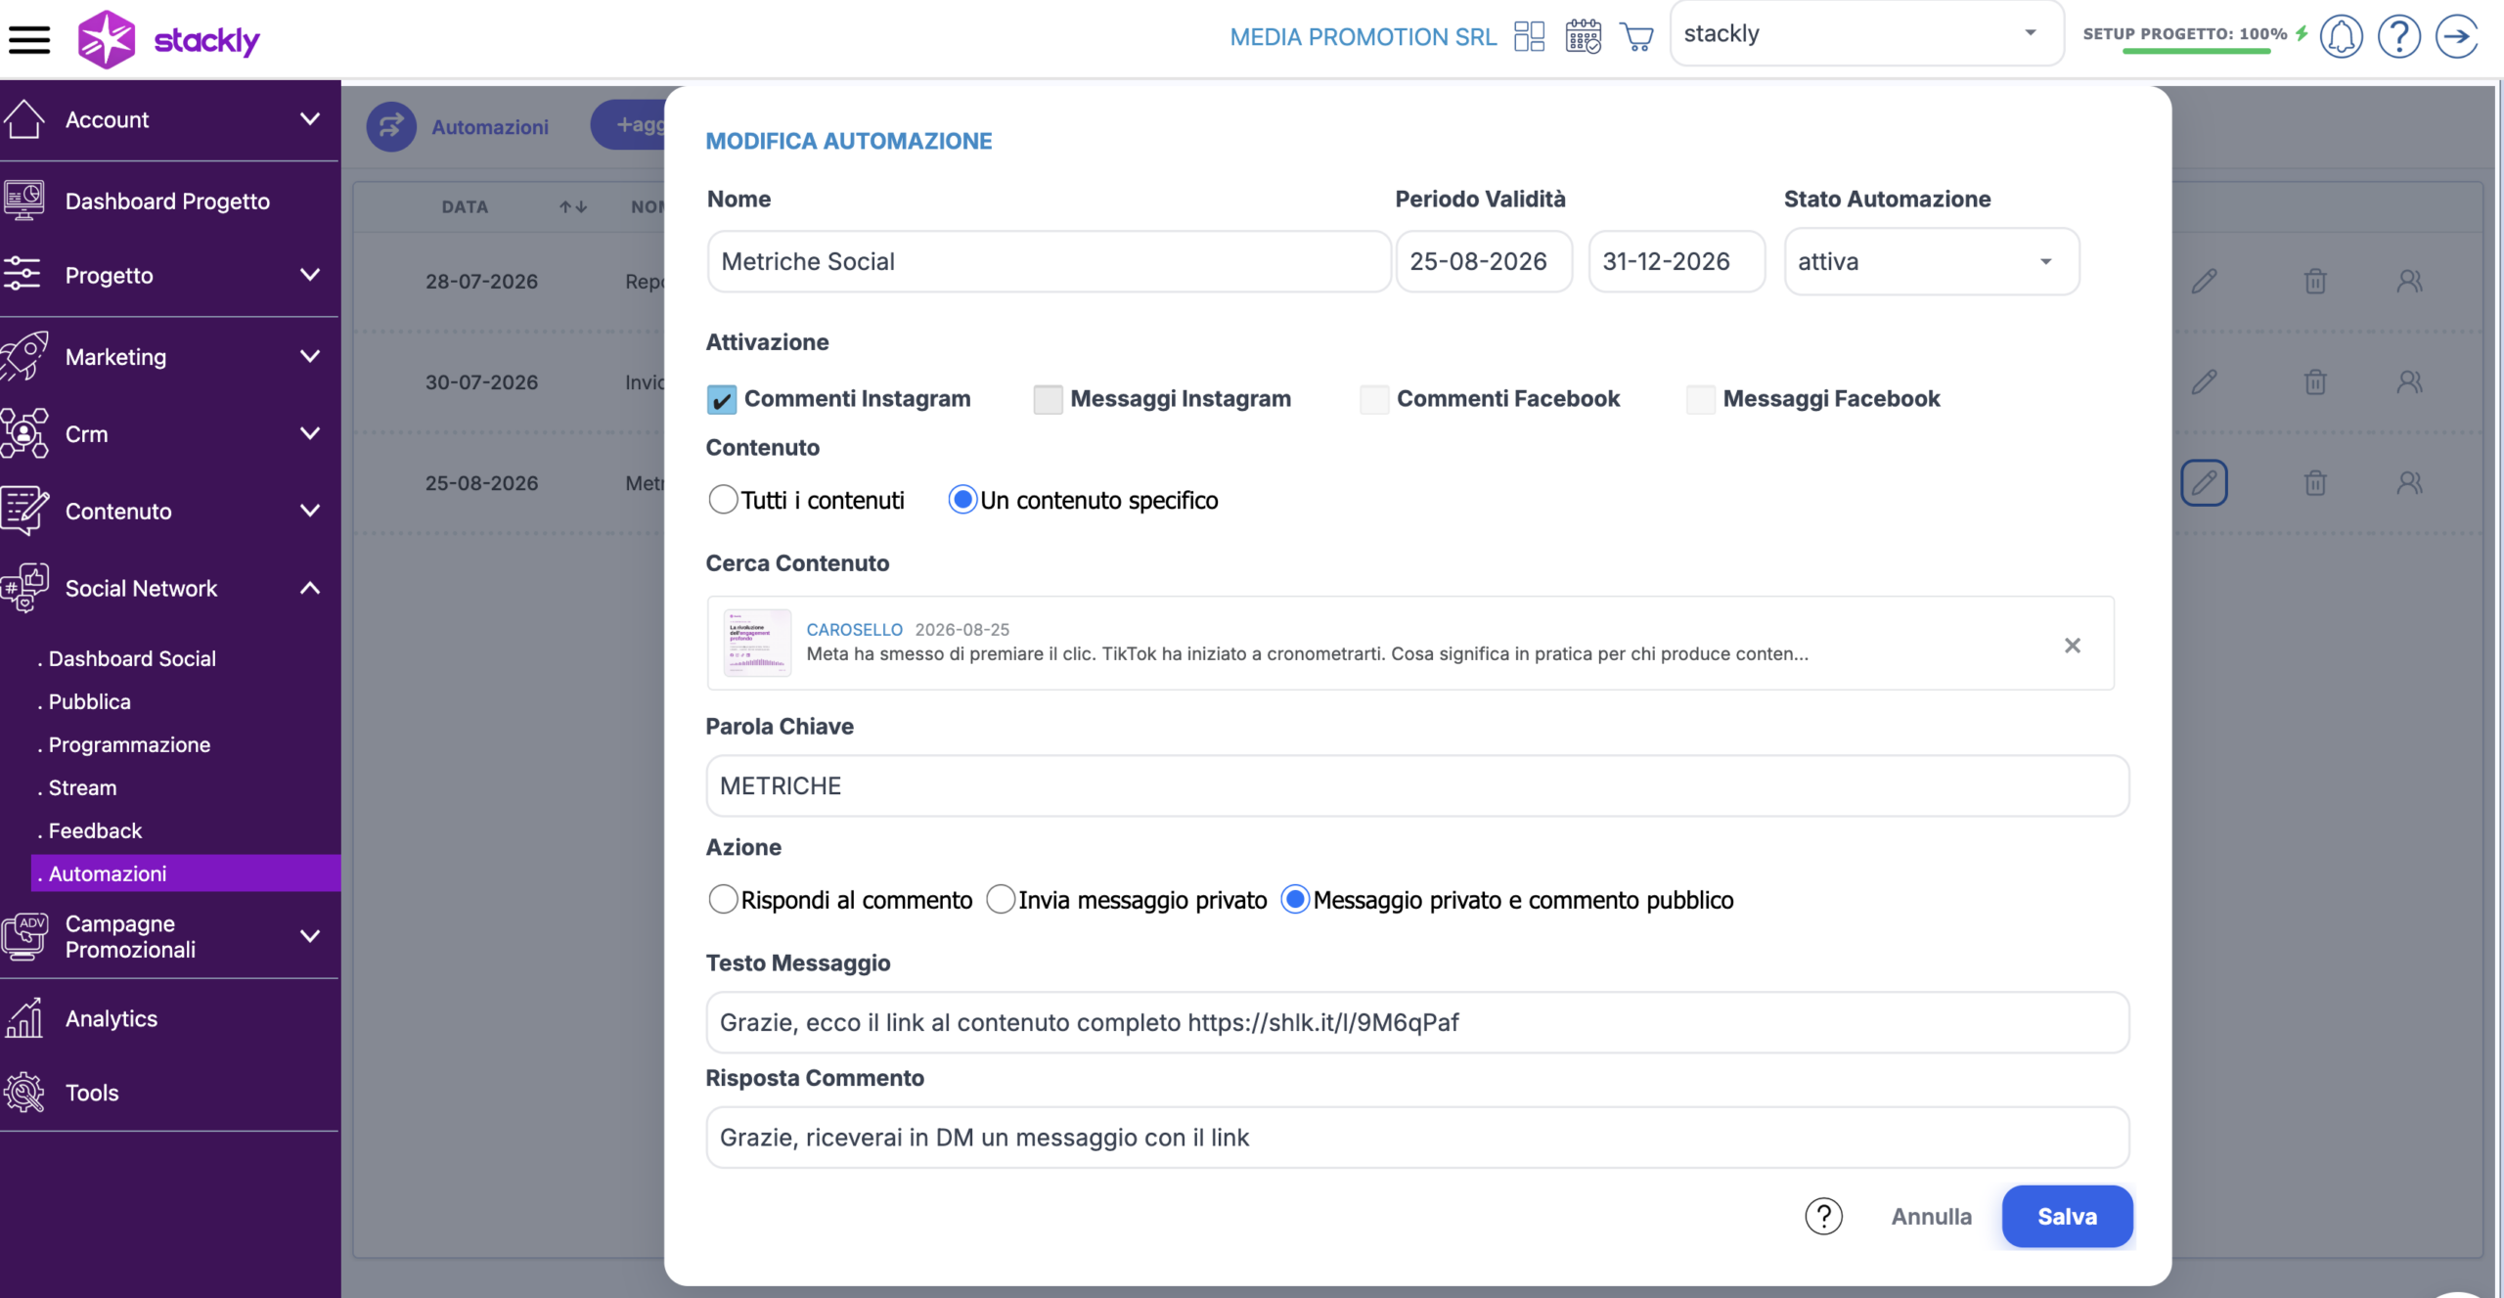Select Un contenuto specifico radio

(x=962, y=500)
